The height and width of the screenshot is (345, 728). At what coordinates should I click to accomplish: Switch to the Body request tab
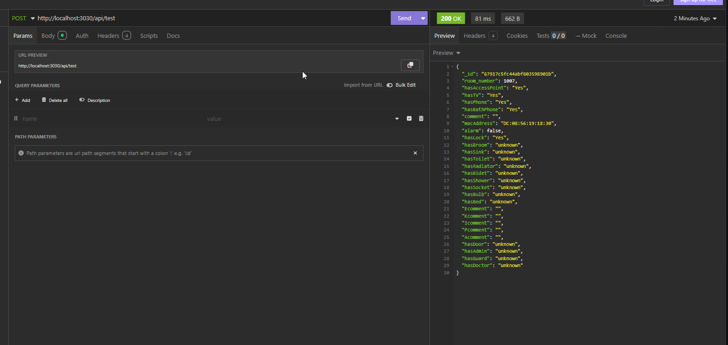(x=48, y=36)
